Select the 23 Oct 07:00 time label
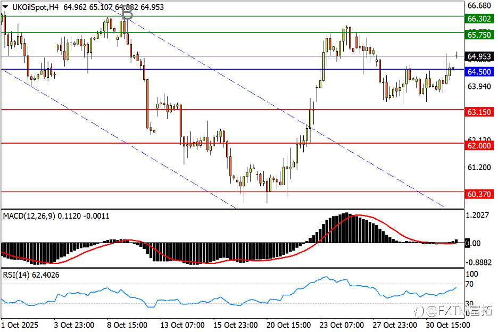 [x=342, y=325]
